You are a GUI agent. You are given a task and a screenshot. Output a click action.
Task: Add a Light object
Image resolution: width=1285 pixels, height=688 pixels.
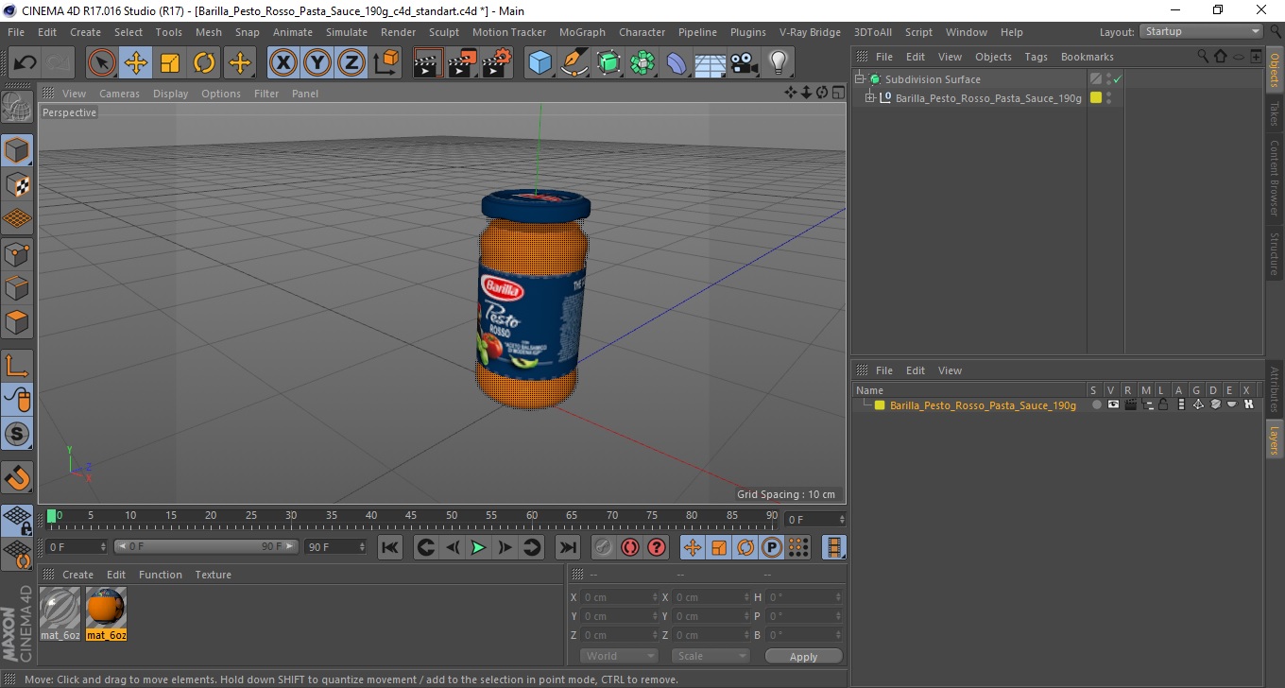click(778, 63)
